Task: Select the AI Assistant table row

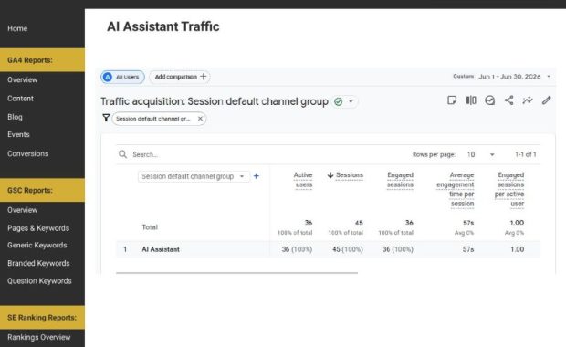Action: click(328, 249)
